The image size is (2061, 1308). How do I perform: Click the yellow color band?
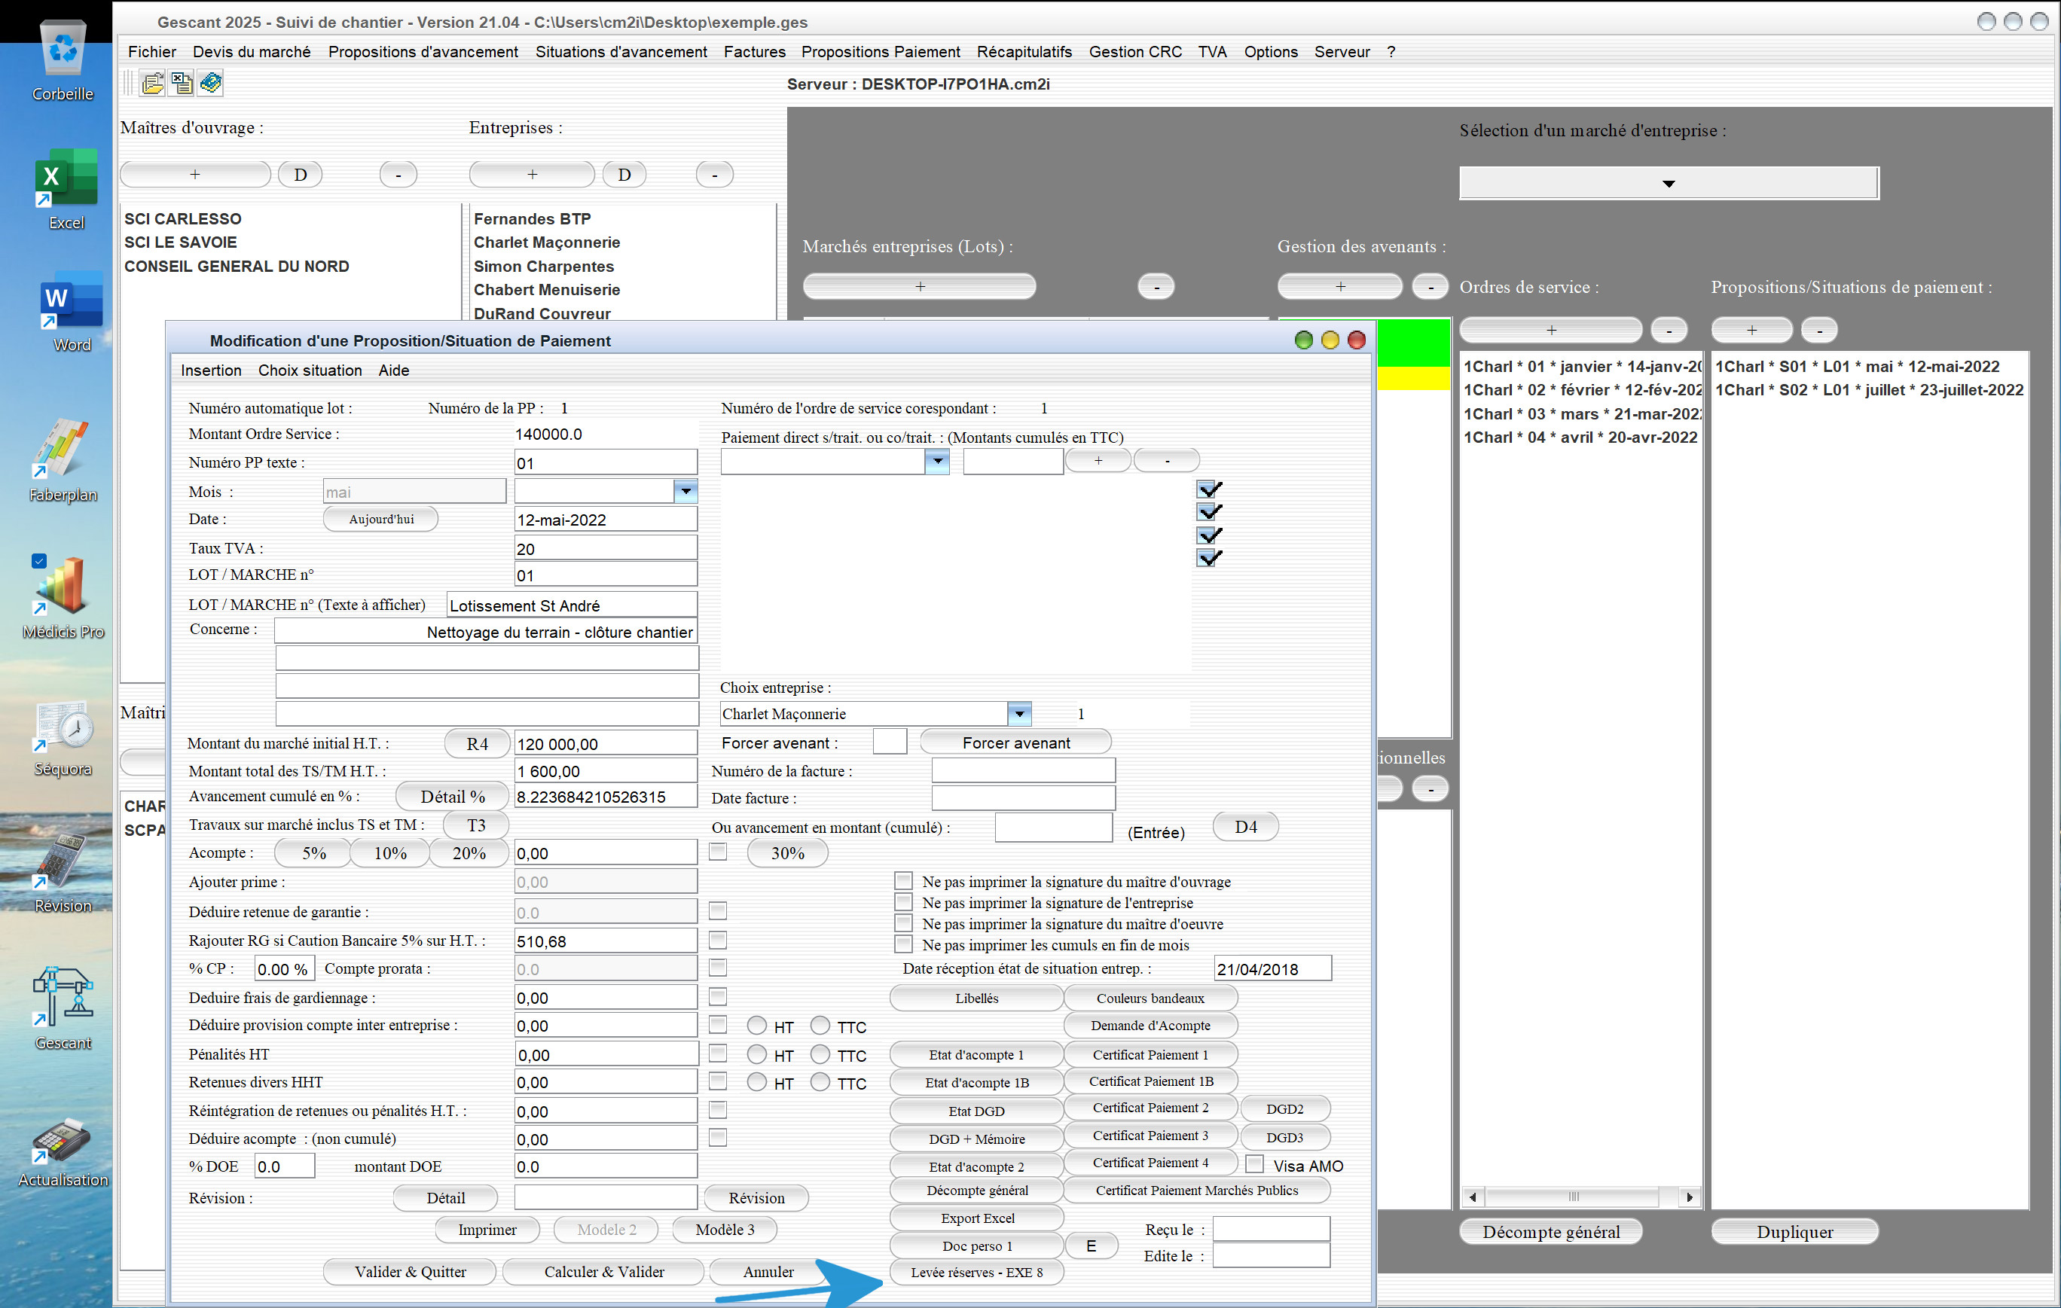point(1413,377)
